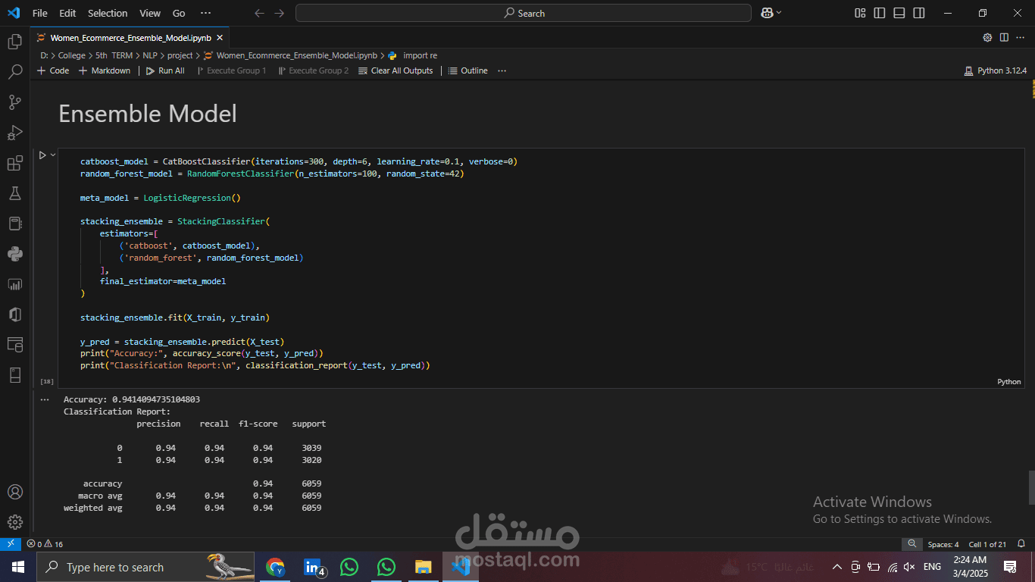
Task: Go forward using the title bar arrow
Action: point(280,13)
